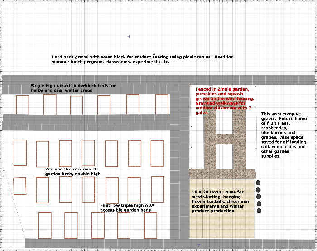Select the small square bed starting the third row
317x251 pixels.
tap(20, 186)
